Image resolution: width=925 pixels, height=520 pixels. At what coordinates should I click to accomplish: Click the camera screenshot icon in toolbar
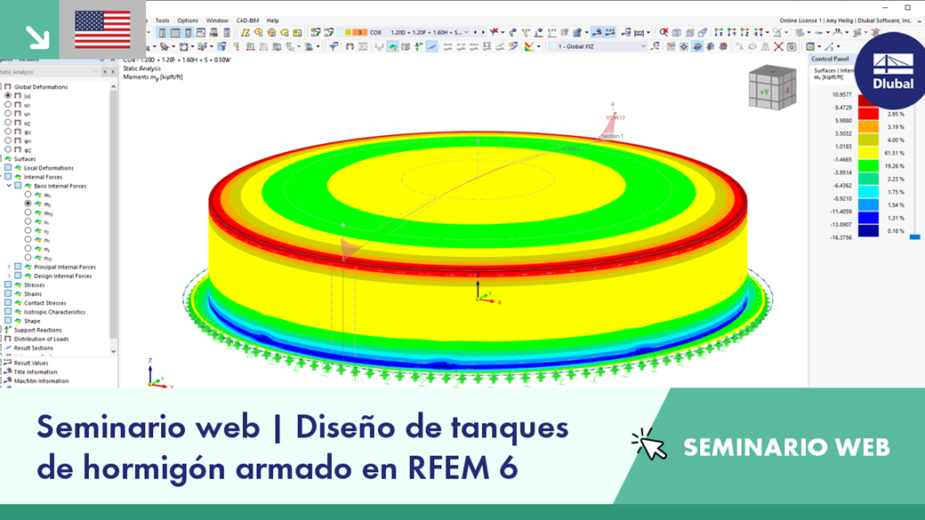tap(792, 46)
